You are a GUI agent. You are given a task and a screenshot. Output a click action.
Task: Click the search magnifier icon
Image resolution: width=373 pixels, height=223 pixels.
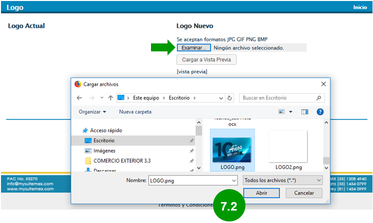coord(319,98)
